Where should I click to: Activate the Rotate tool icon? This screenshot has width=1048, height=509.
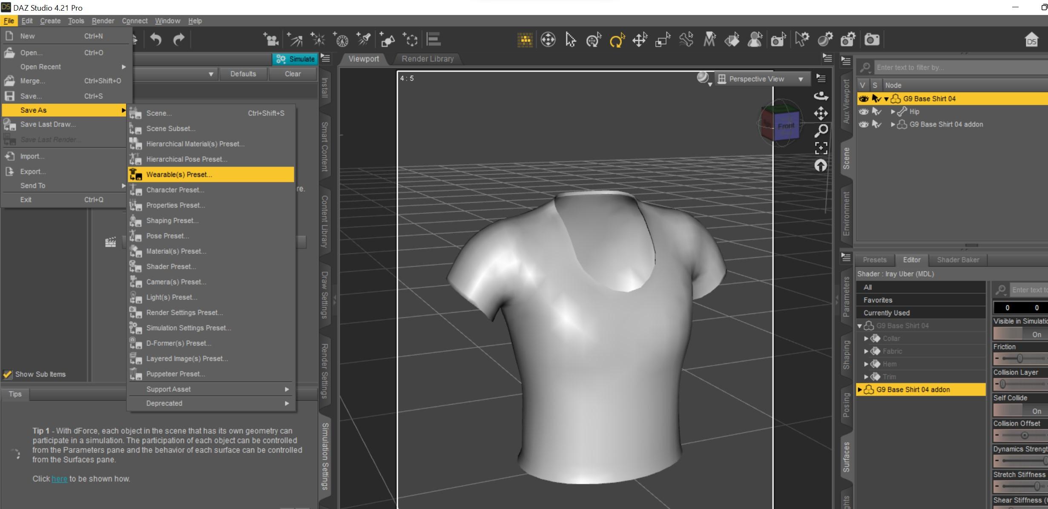[617, 40]
